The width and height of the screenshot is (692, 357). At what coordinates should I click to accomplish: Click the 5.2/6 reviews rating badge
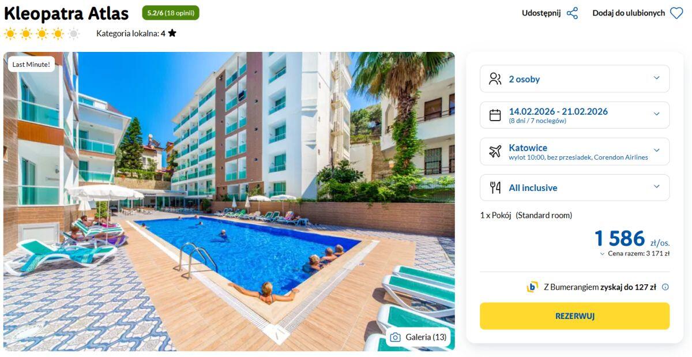[x=171, y=13]
